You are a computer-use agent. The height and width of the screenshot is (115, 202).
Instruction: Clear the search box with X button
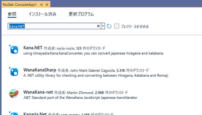pos(98,26)
